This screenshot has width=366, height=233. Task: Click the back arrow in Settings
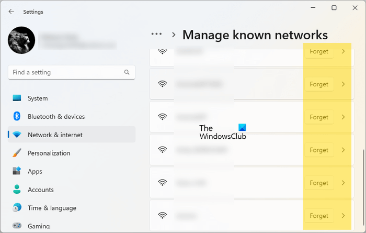[12, 12]
